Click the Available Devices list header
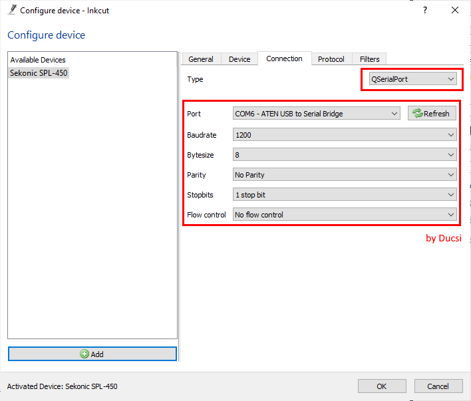 (38, 60)
